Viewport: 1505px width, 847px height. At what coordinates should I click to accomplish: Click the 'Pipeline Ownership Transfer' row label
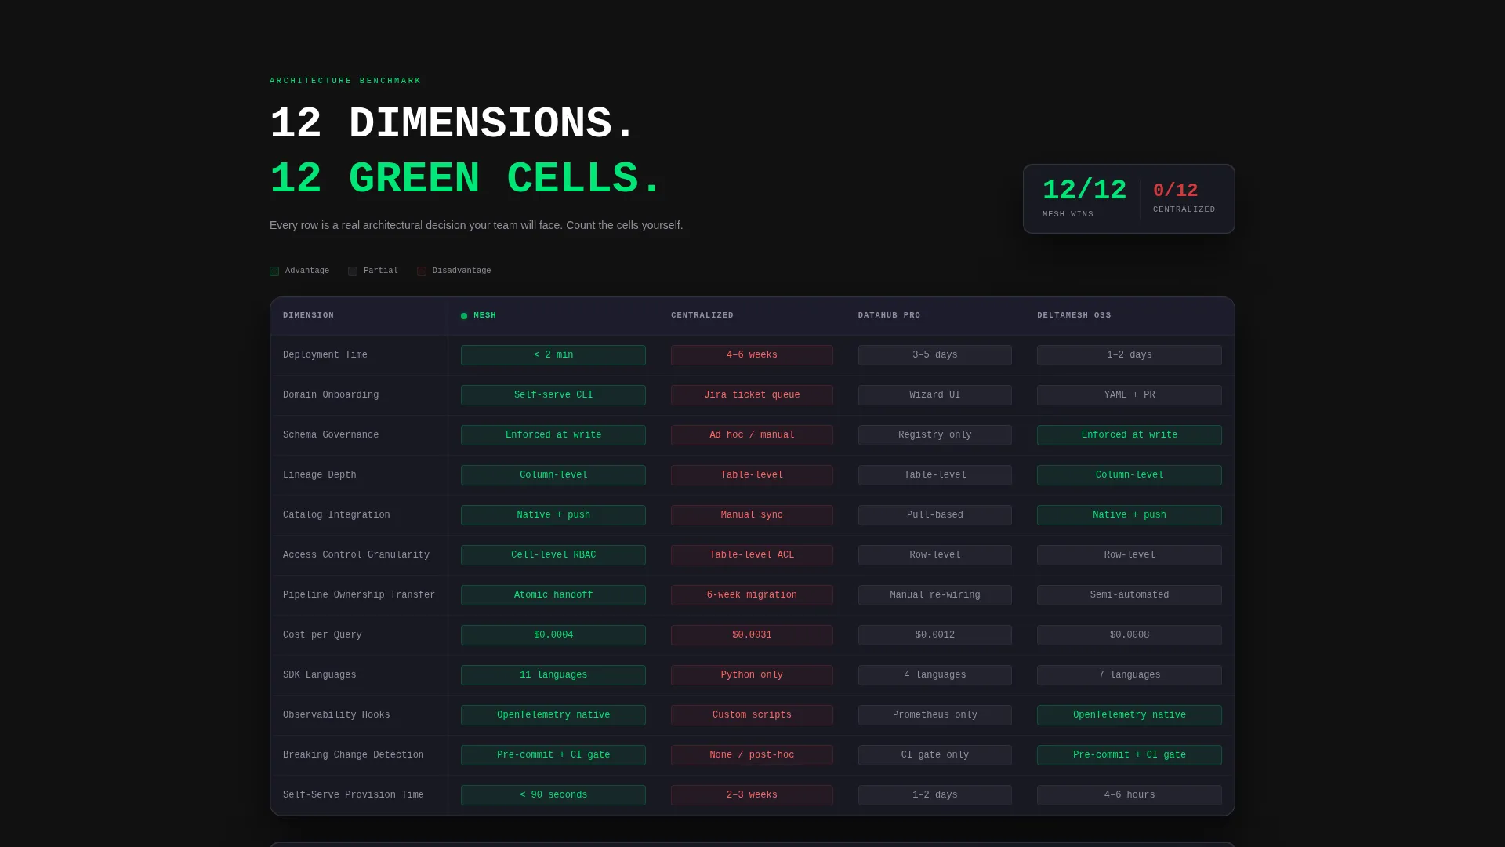tap(359, 595)
